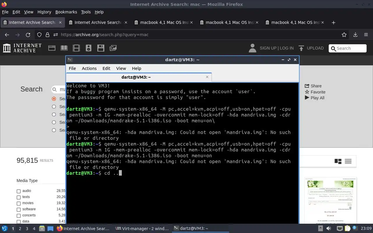Open a new Firefox tab
Screen dimensions: 373x233
[334, 22]
